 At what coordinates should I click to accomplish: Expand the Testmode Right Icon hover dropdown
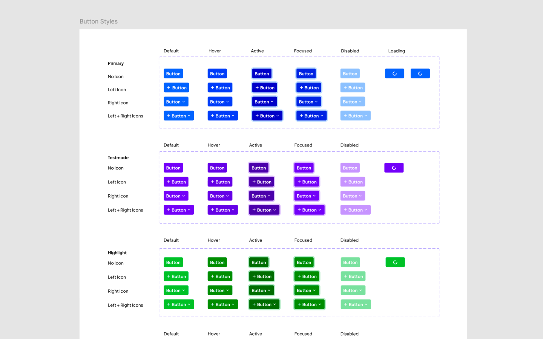[x=220, y=195]
